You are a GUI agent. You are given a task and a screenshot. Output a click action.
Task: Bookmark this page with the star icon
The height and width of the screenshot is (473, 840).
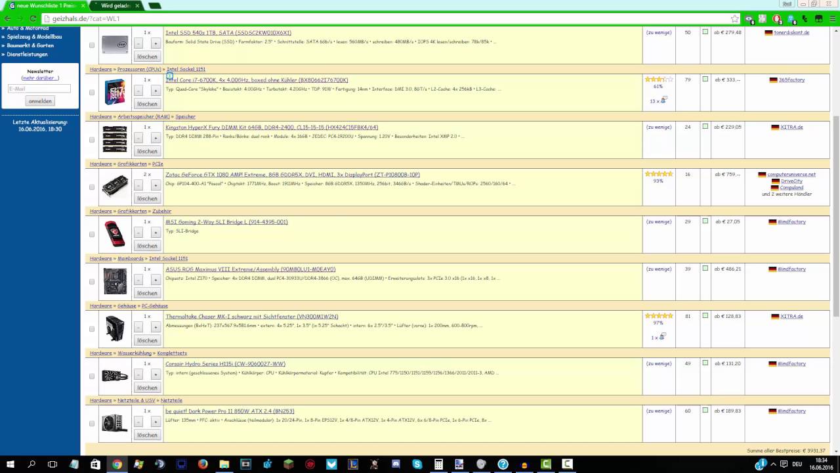[735, 19]
